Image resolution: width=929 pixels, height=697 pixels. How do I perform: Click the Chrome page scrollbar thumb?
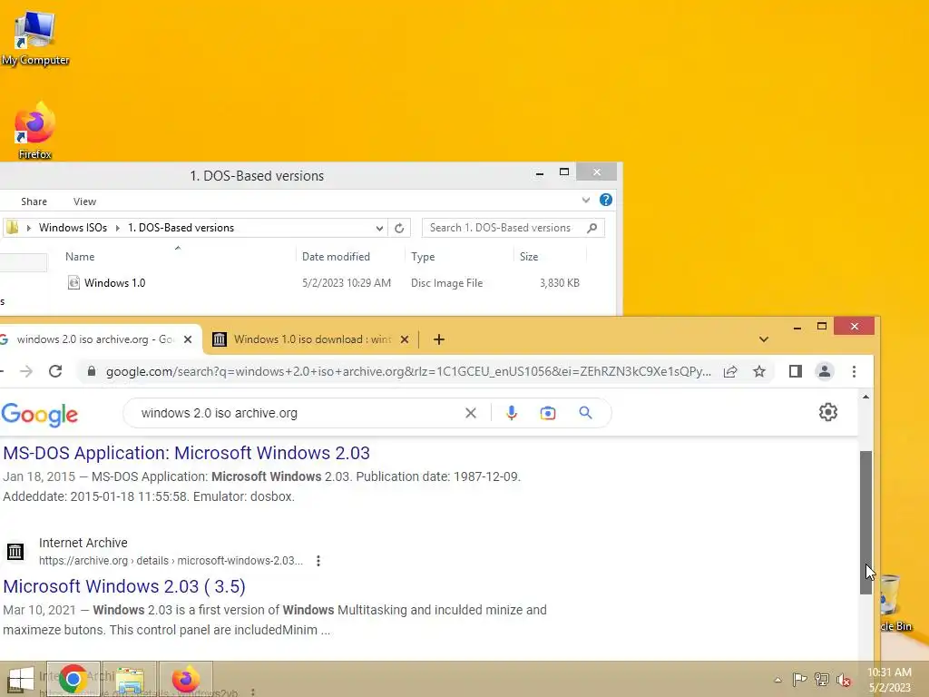[x=865, y=523]
